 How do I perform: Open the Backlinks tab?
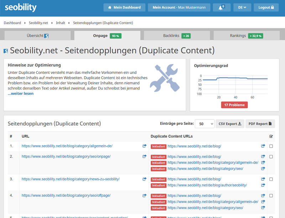click(x=177, y=36)
